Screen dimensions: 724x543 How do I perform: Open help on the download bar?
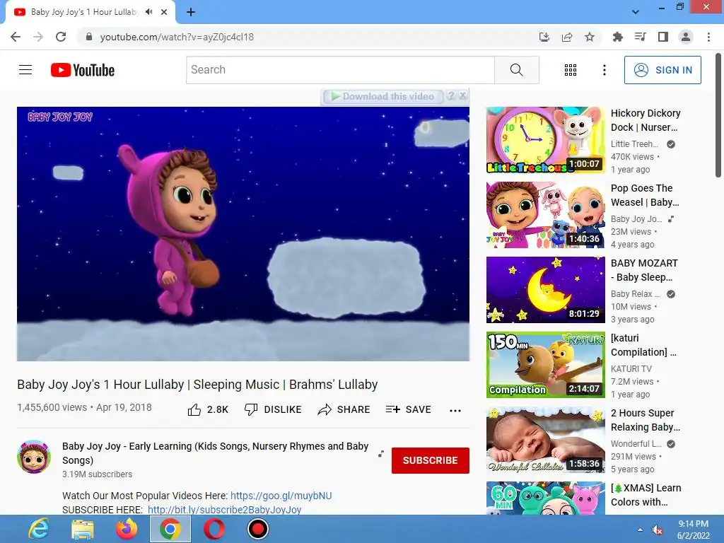click(451, 95)
